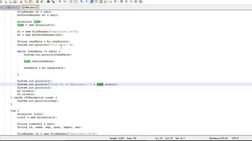The height and width of the screenshot is (141, 252).
Task: Toggle the Show All Characters pilcrow icon
Action: 87,2
